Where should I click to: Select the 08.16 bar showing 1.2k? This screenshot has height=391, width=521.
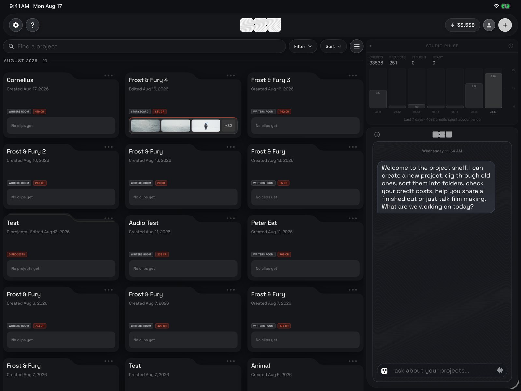[x=474, y=96]
